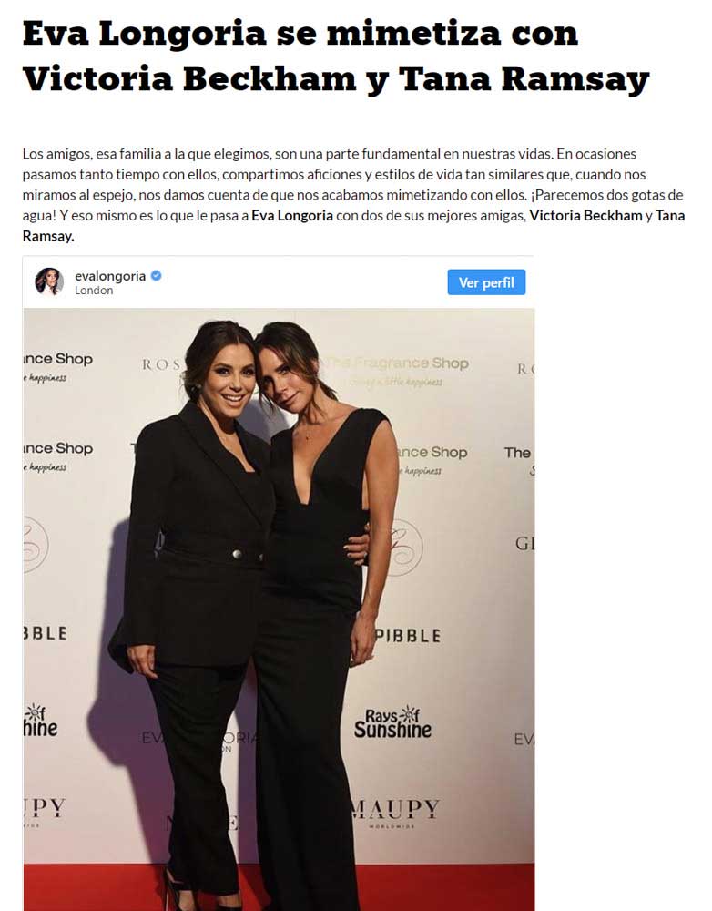The image size is (712, 911).
Task: Click the full MAUPY Worldwide logo
Action: tap(395, 812)
